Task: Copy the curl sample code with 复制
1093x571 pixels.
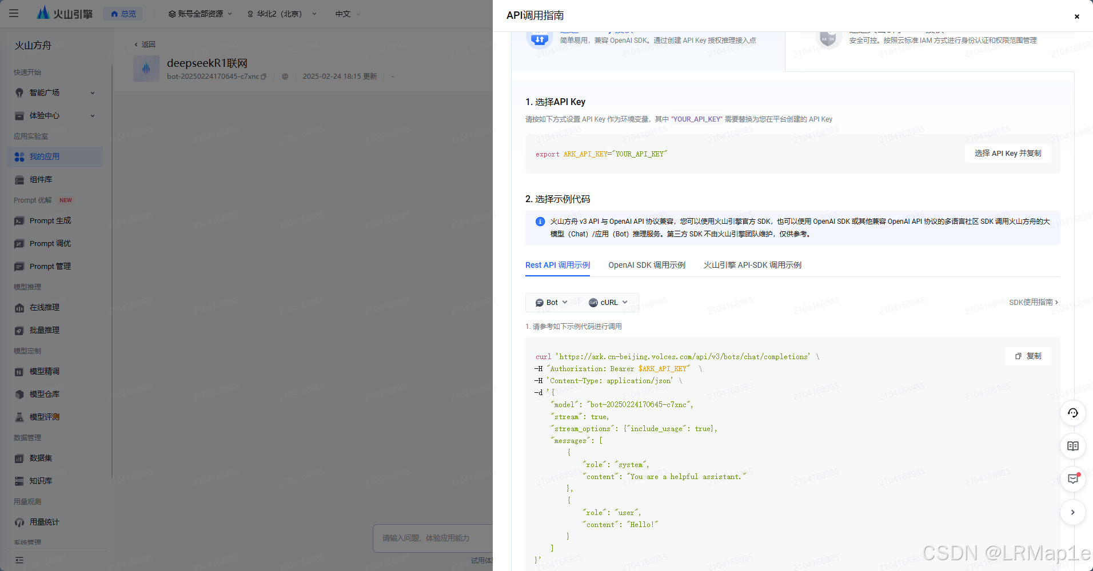Action: pyautogui.click(x=1028, y=356)
